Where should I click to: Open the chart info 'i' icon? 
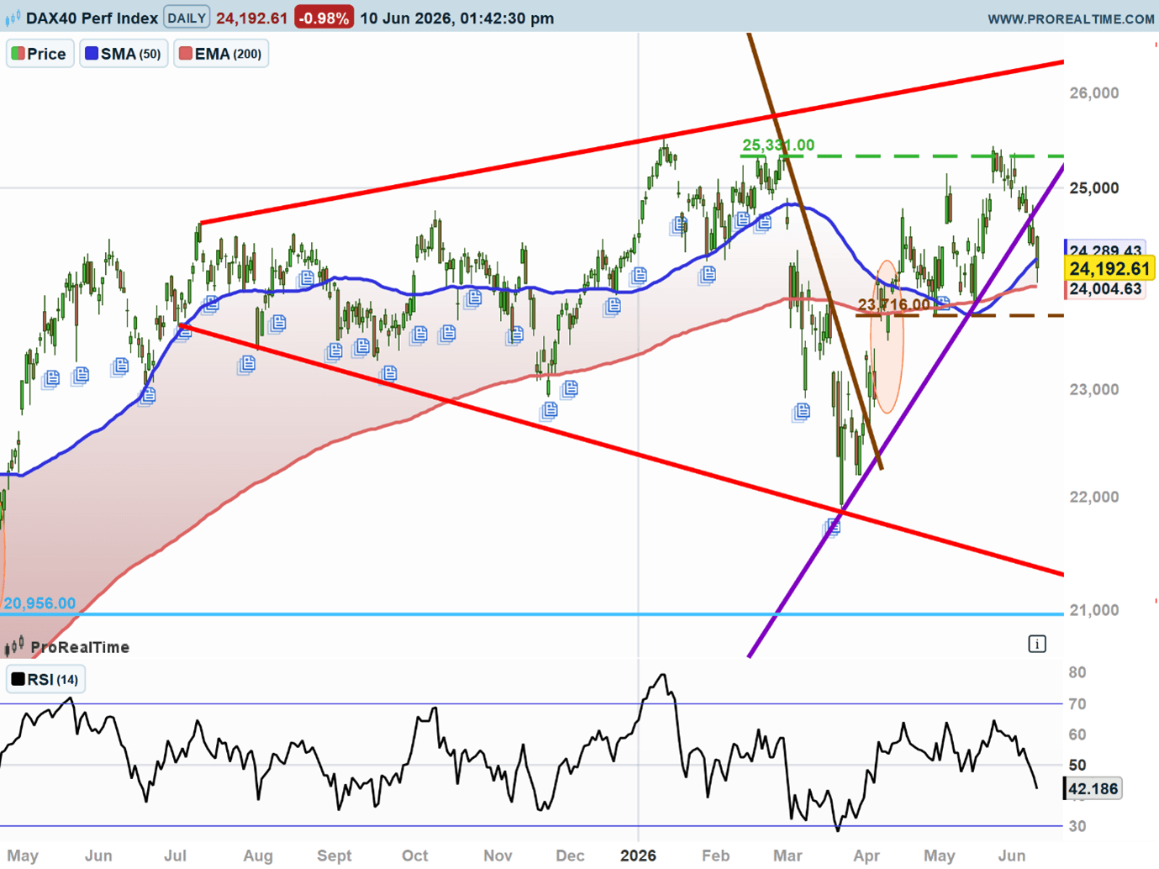coord(1037,644)
